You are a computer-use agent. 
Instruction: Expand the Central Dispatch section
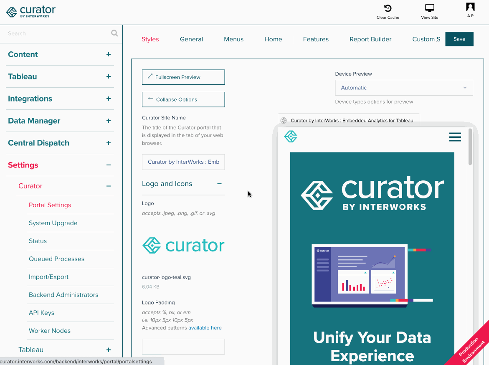click(108, 143)
